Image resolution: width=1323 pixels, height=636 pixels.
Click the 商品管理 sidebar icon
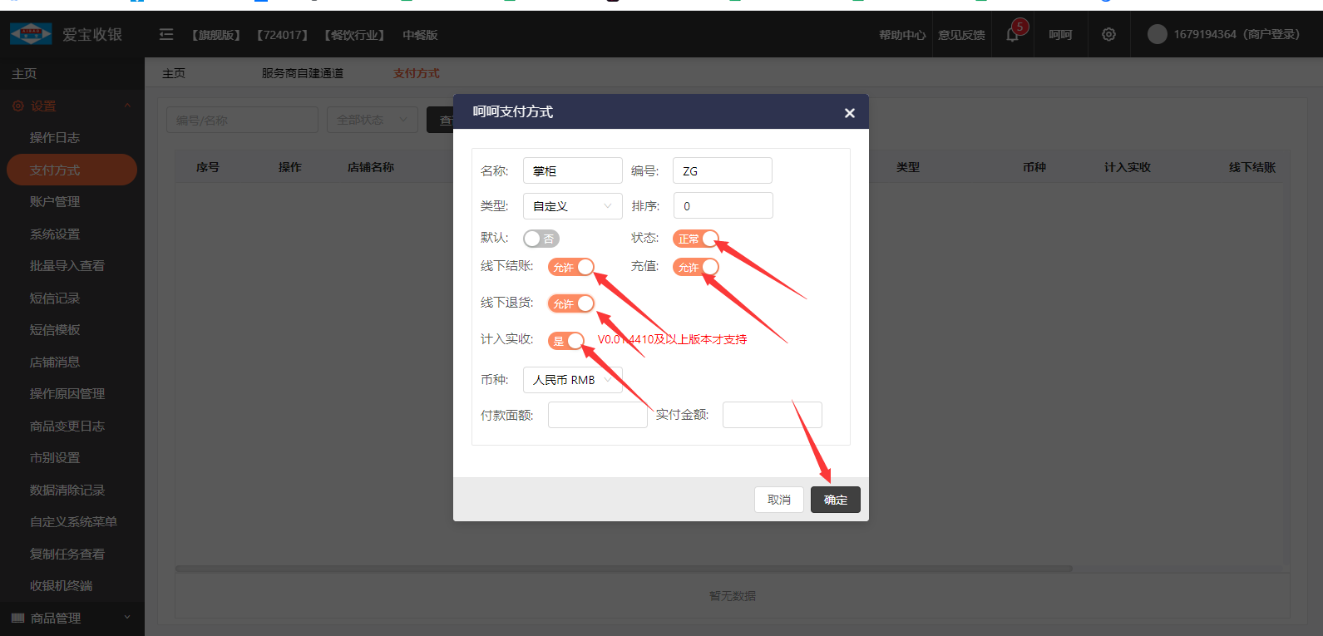[x=17, y=618]
